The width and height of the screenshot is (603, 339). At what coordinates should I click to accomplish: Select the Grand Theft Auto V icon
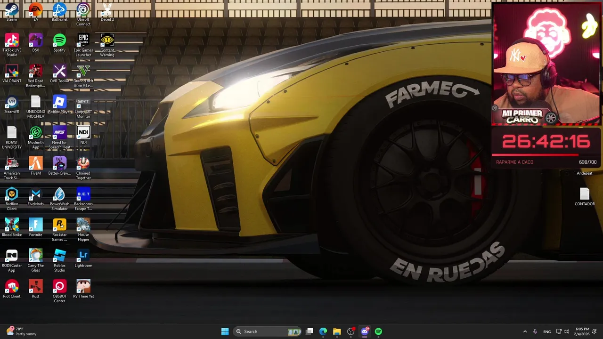coord(83,76)
